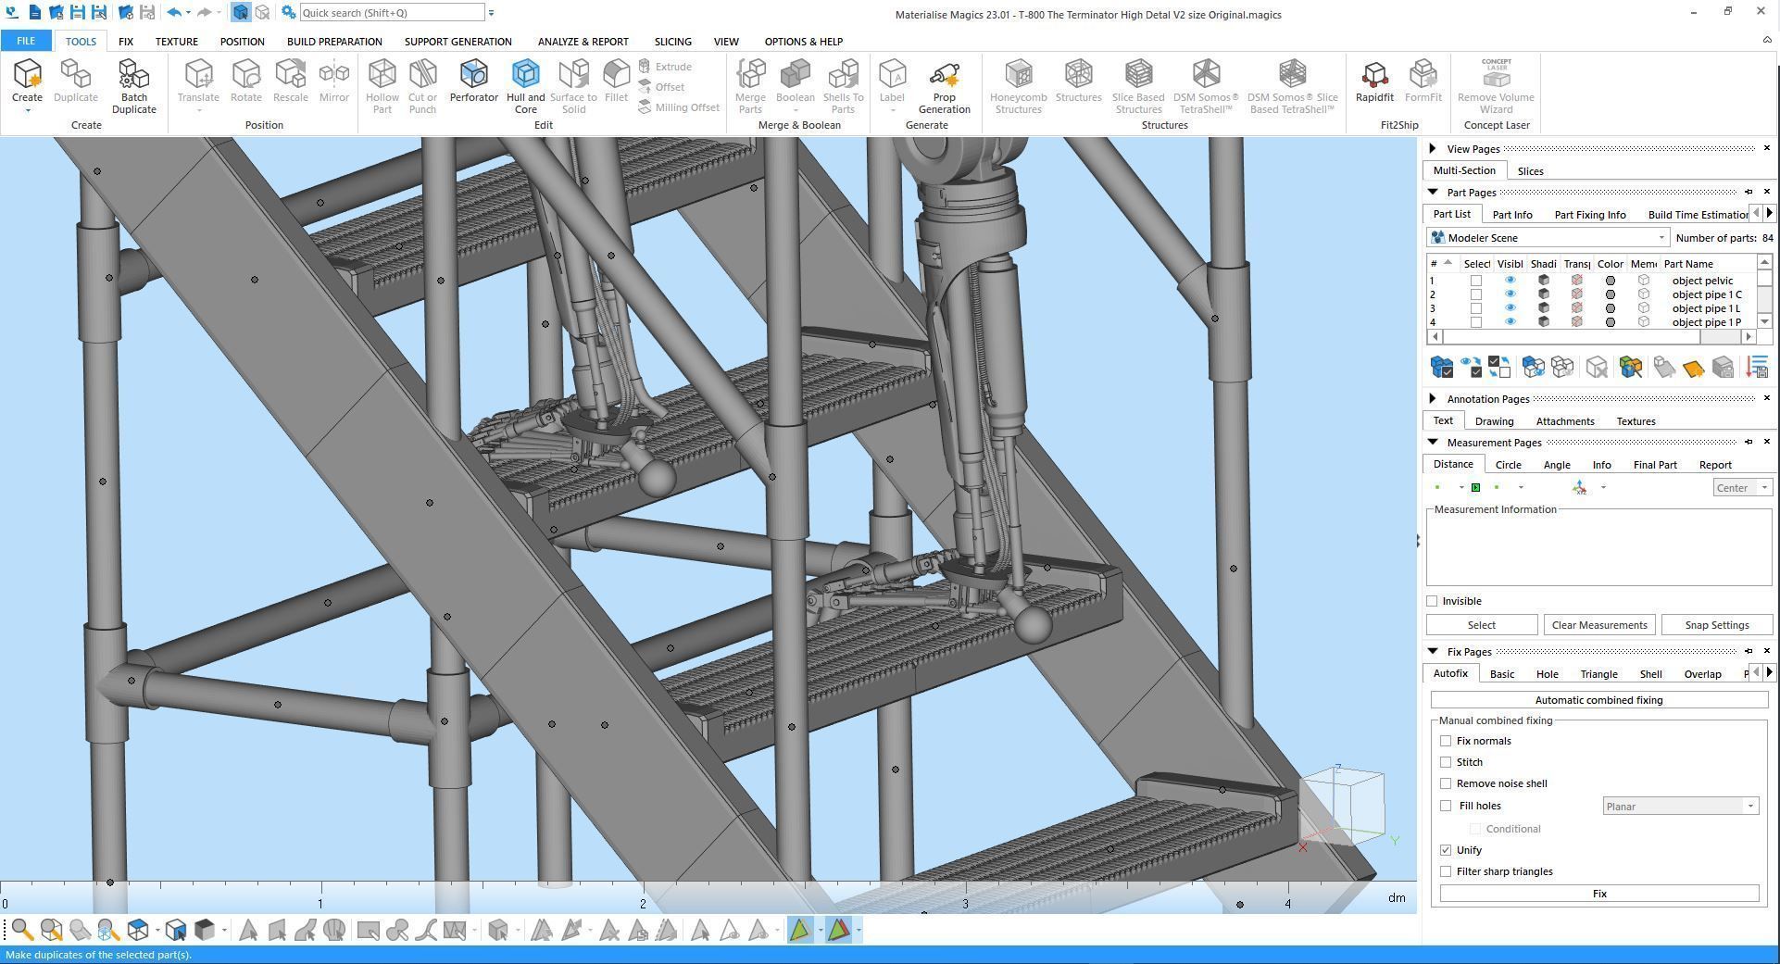Click the Save As icon
The width and height of the screenshot is (1780, 964).
[98, 13]
